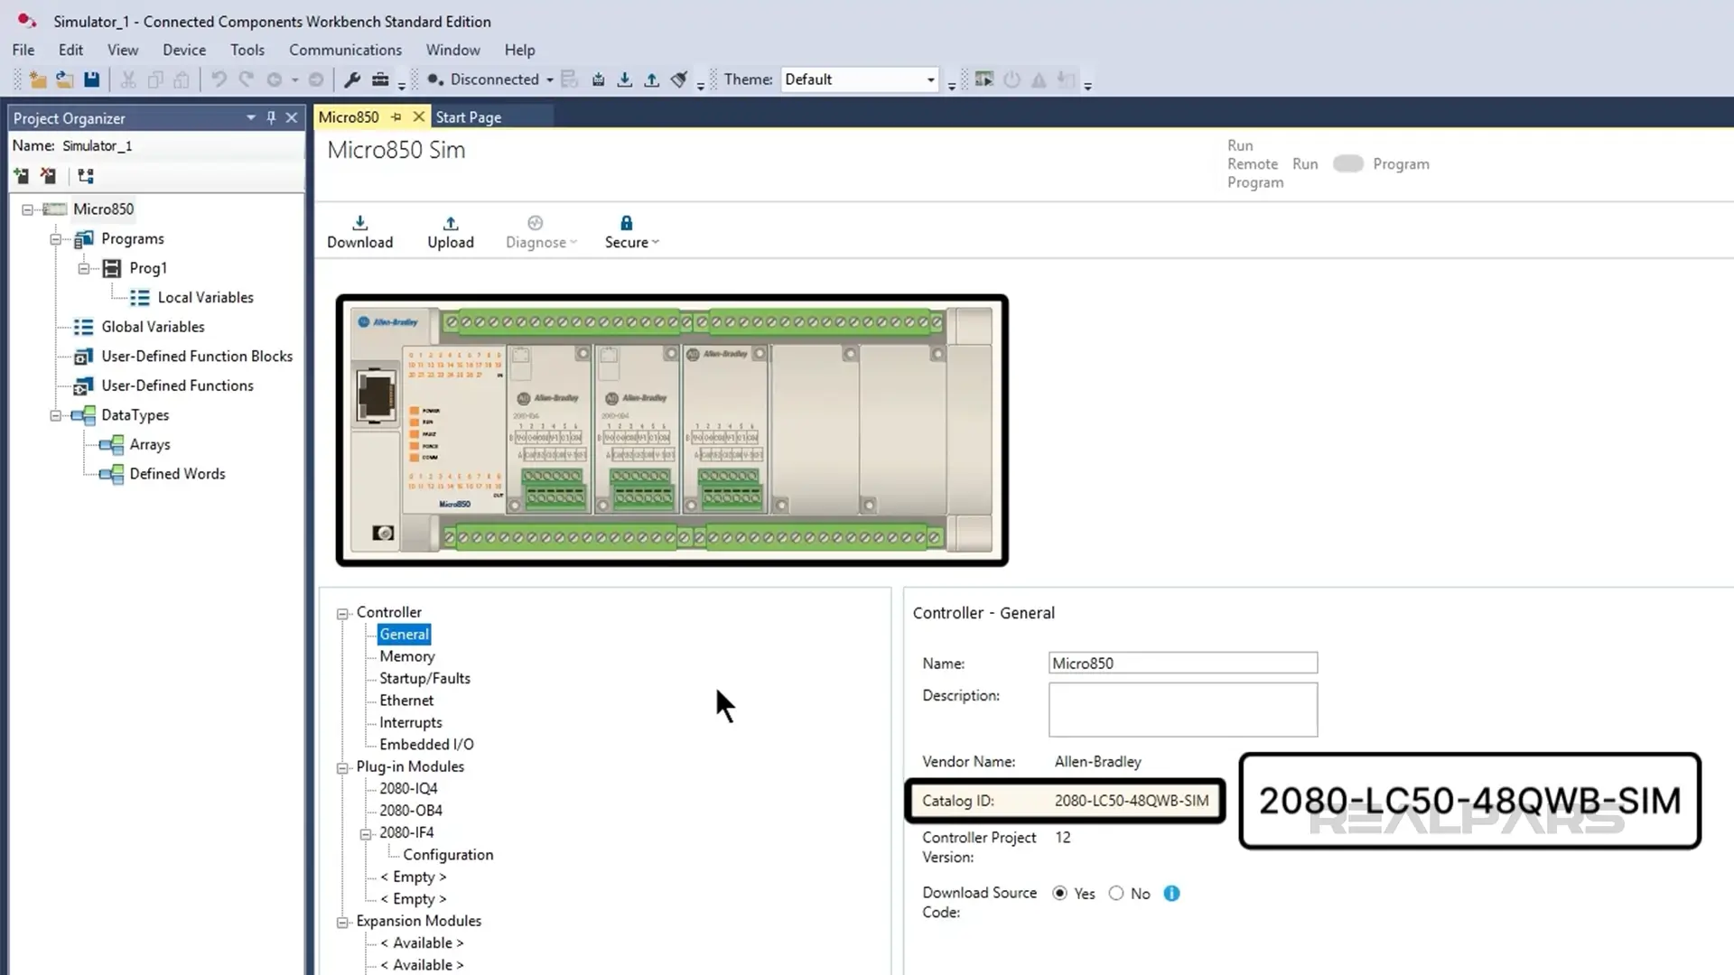
Task: Click the warning triangle toolbar icon
Action: click(x=1039, y=79)
